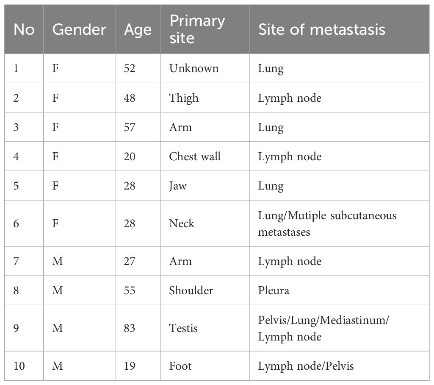
Task: Click the 'No' column header
Action: [24, 29]
